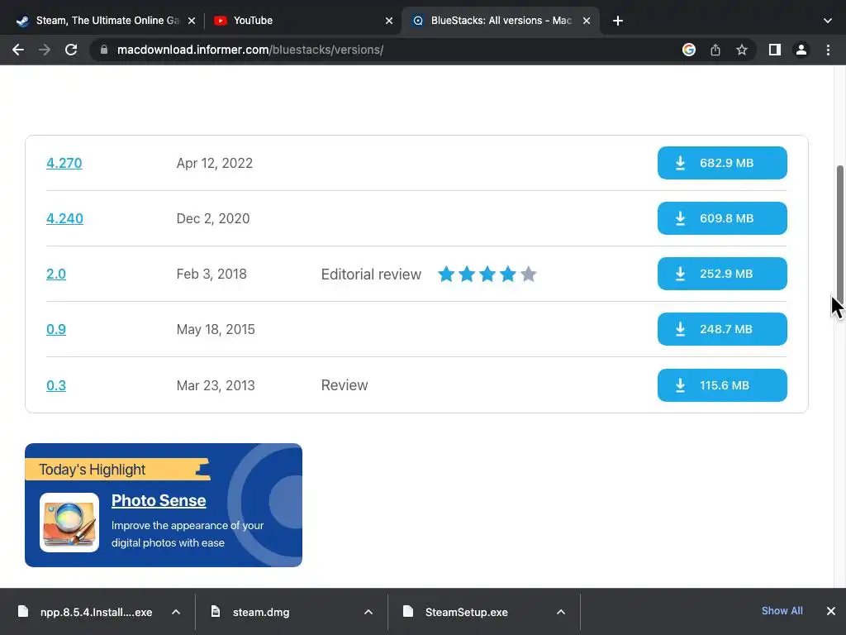Open the SteamSetup.exe download item
846x635 pixels.
(456, 612)
